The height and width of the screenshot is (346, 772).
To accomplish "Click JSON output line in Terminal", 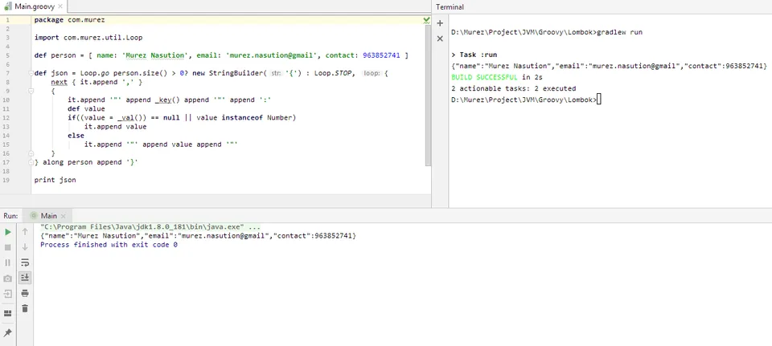I will coord(609,66).
